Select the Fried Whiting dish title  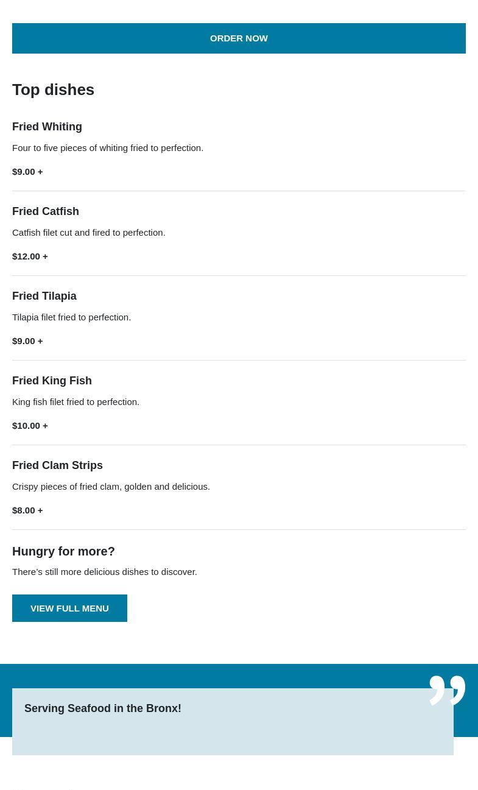click(47, 127)
